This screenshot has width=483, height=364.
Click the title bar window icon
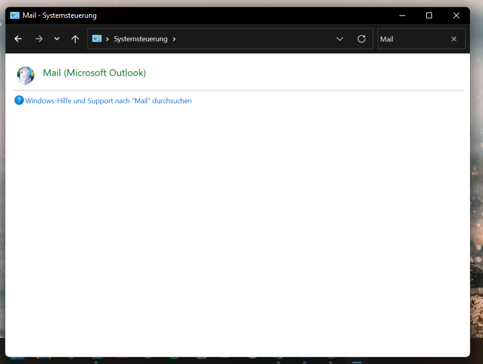coord(15,15)
